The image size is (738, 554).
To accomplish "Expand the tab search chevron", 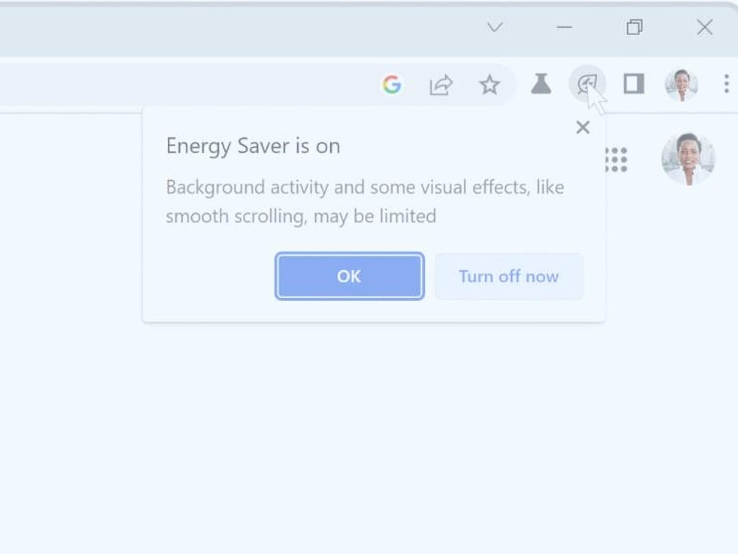I will click(x=494, y=28).
